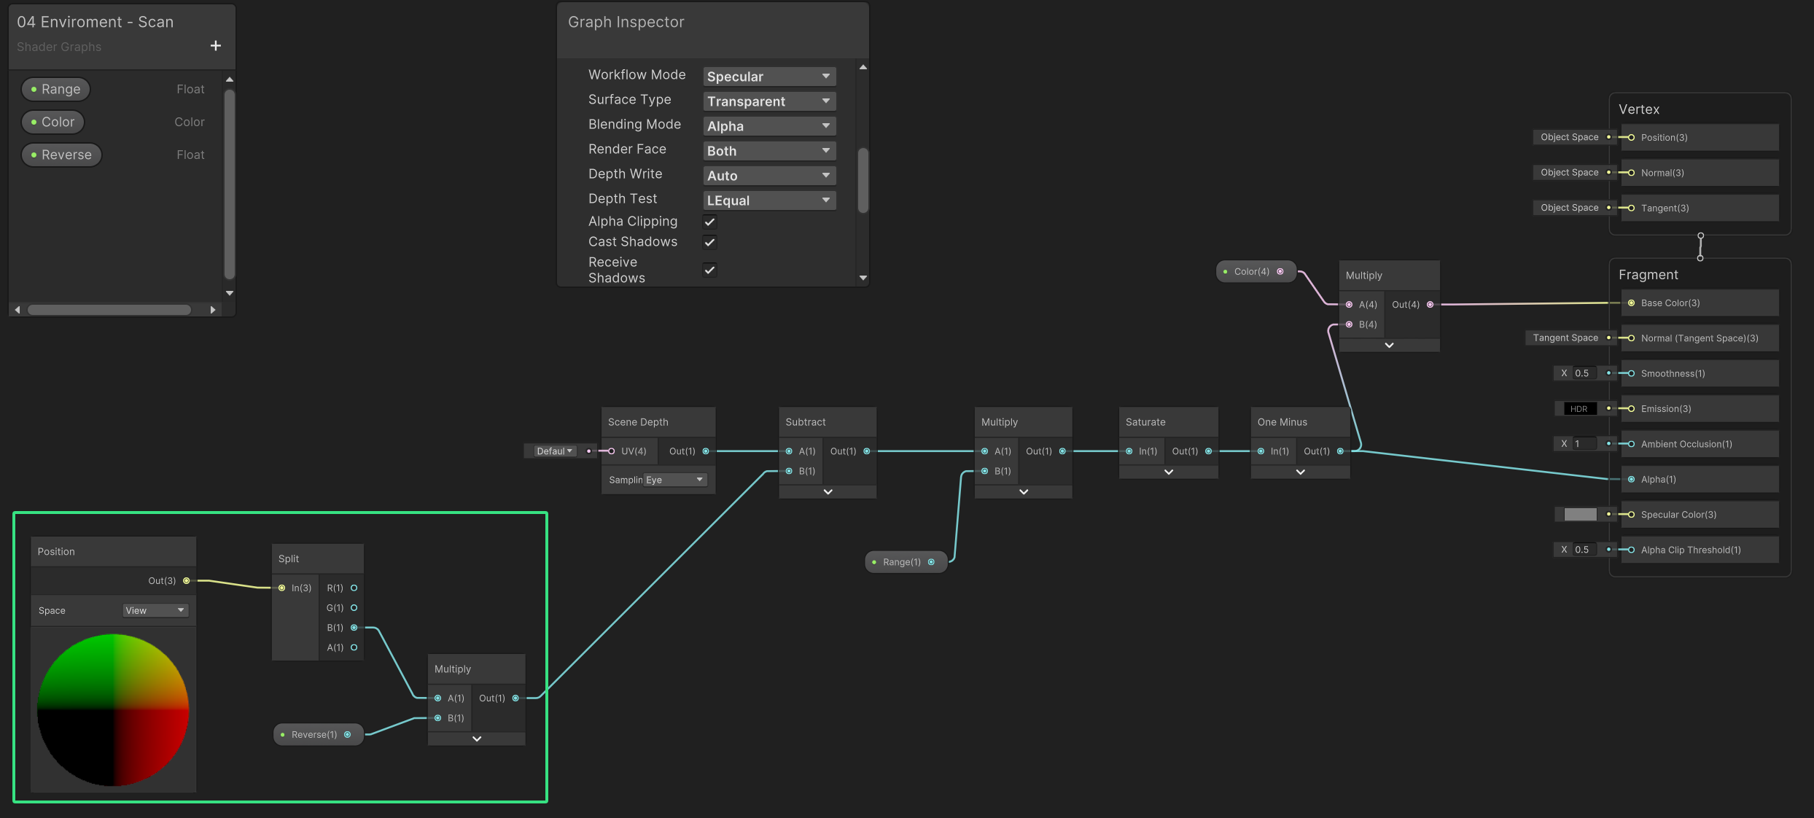Open the Surface Type dropdown
The width and height of the screenshot is (1814, 818).
[x=768, y=101]
